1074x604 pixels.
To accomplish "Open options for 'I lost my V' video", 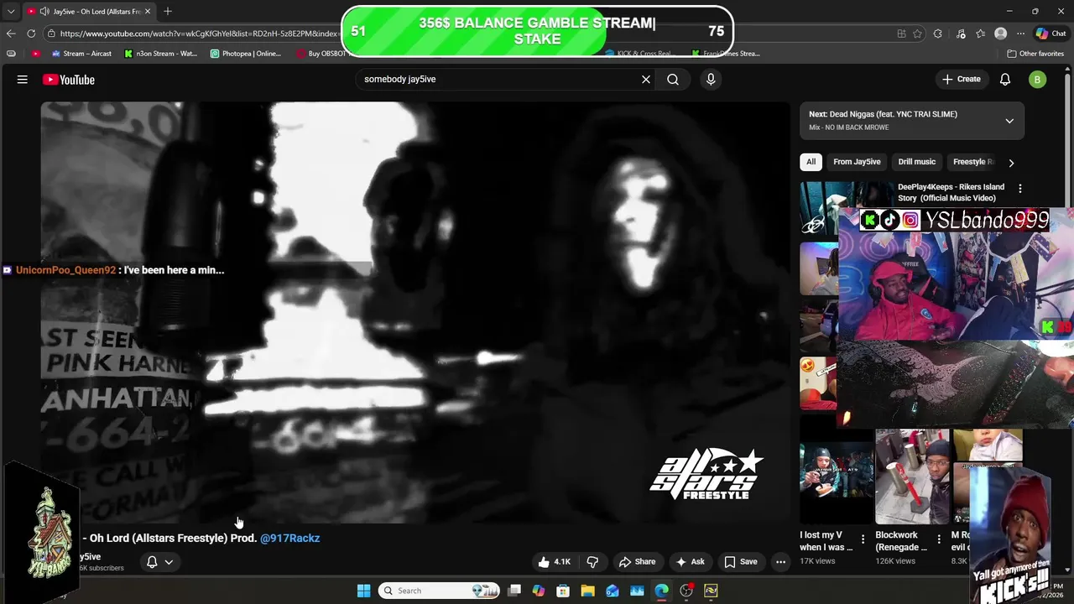I will (863, 539).
